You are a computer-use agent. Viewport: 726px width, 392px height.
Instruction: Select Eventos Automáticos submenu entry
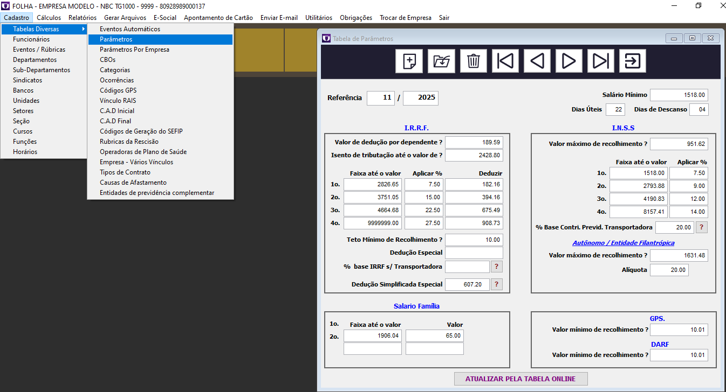coord(161,29)
